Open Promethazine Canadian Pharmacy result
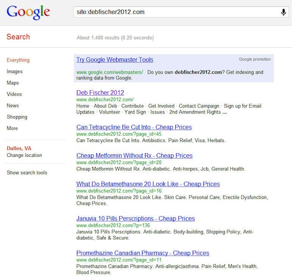The width and height of the screenshot is (292, 279). 143,253
